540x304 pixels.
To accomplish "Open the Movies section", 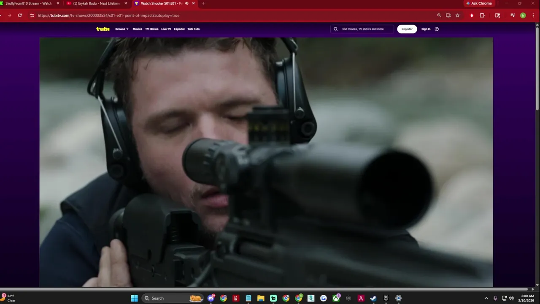I will [x=138, y=29].
